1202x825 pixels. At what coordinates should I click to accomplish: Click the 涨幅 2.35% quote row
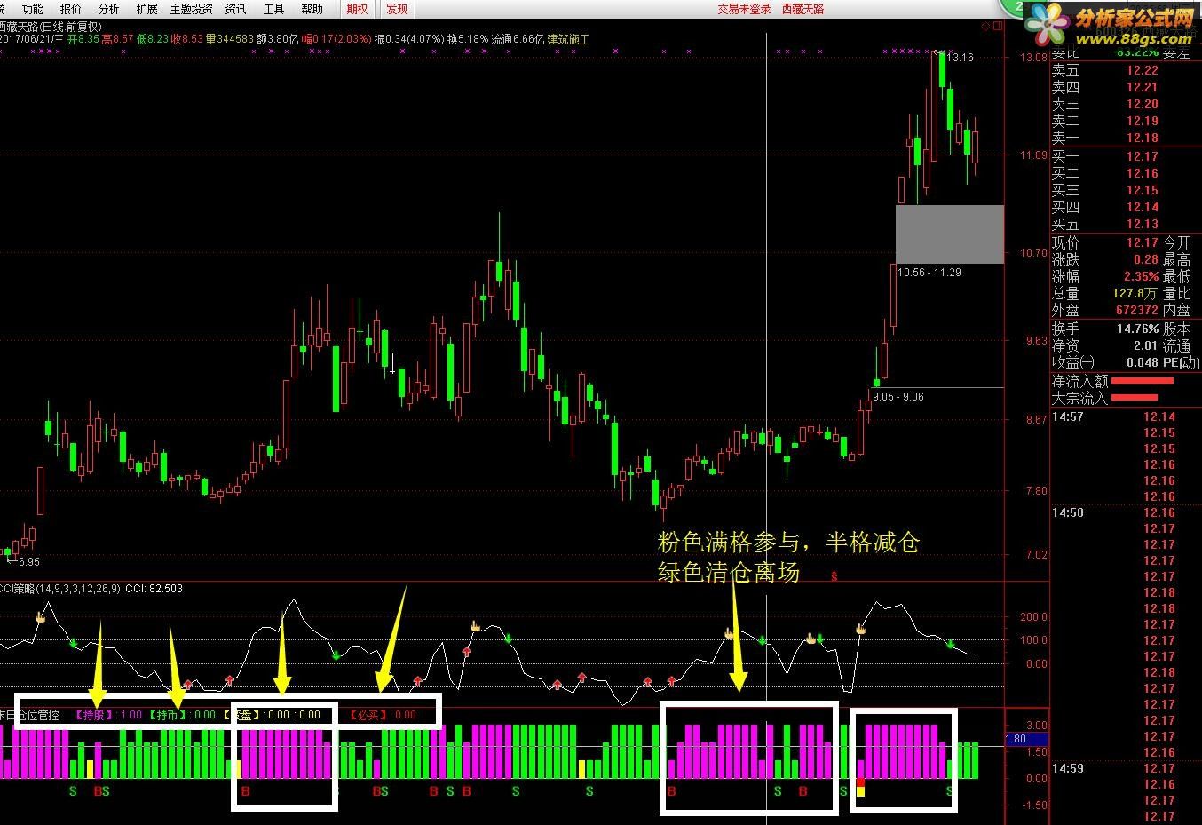point(1105,276)
